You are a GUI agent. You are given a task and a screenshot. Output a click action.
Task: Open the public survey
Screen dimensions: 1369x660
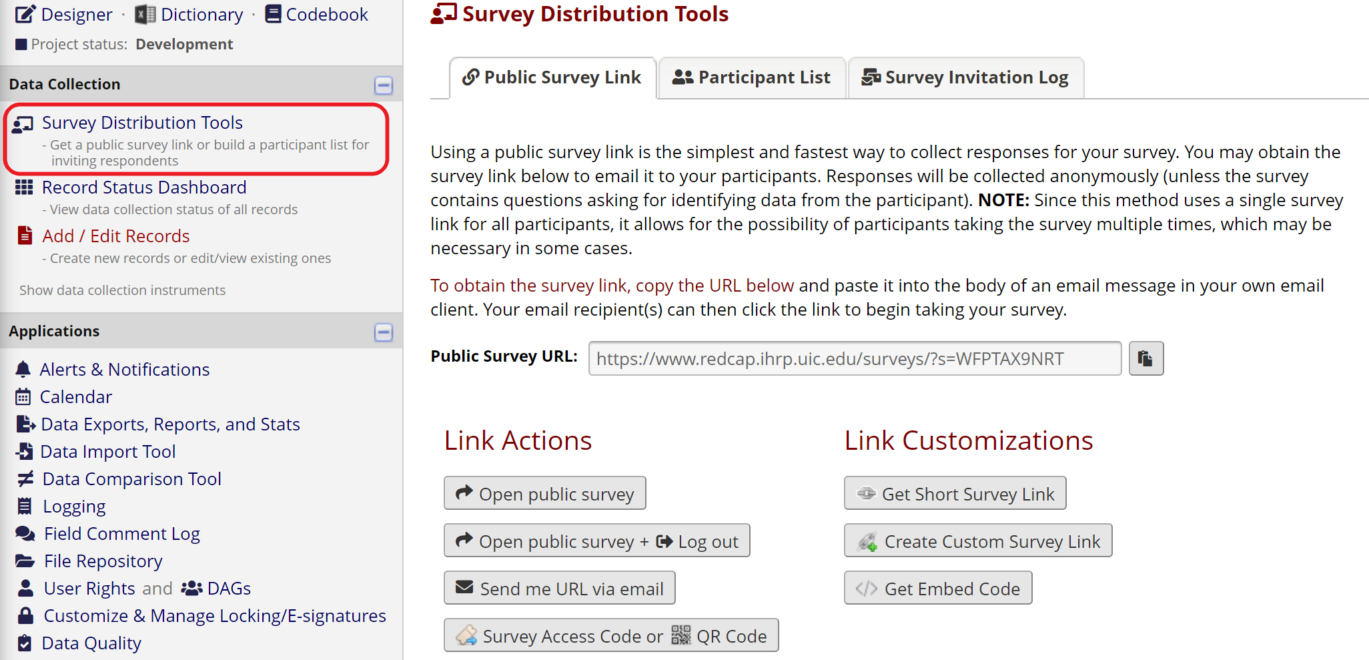click(544, 493)
